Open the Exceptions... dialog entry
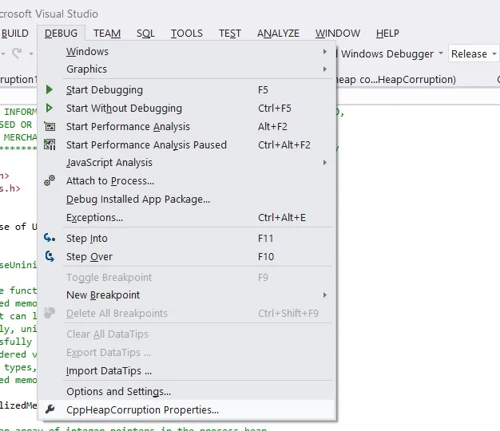Image resolution: width=500 pixels, height=431 pixels. coord(188,217)
